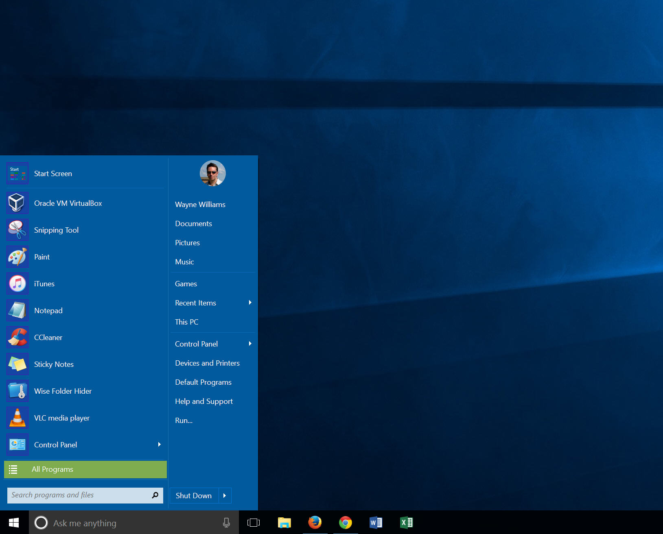Open Microsoft Excel from the taskbar
The width and height of the screenshot is (663, 534).
[406, 523]
